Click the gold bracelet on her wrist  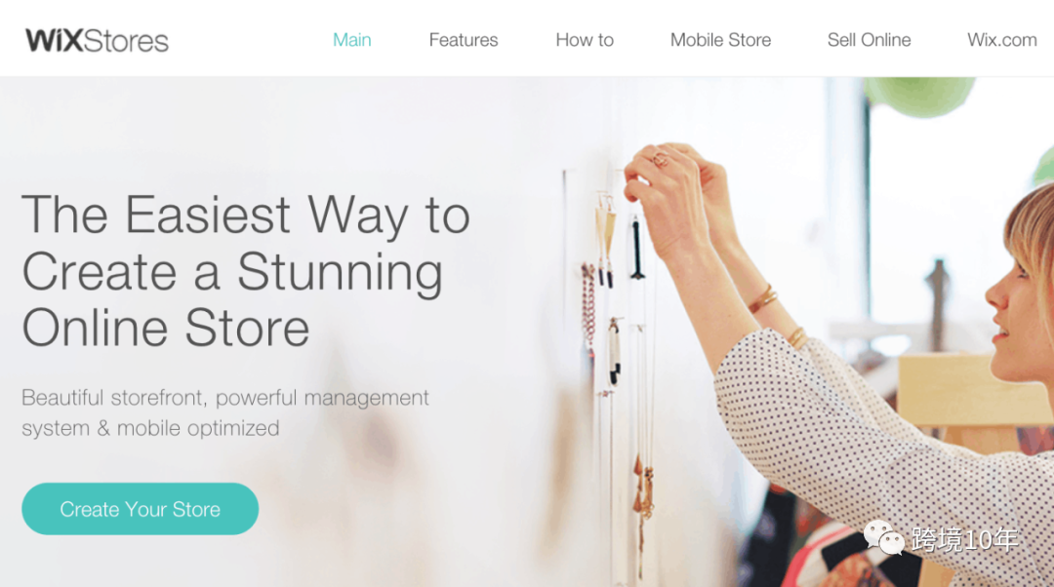(762, 299)
